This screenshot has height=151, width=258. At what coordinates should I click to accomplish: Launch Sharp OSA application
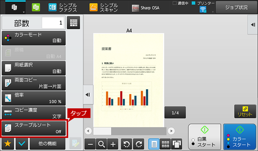[146, 8]
